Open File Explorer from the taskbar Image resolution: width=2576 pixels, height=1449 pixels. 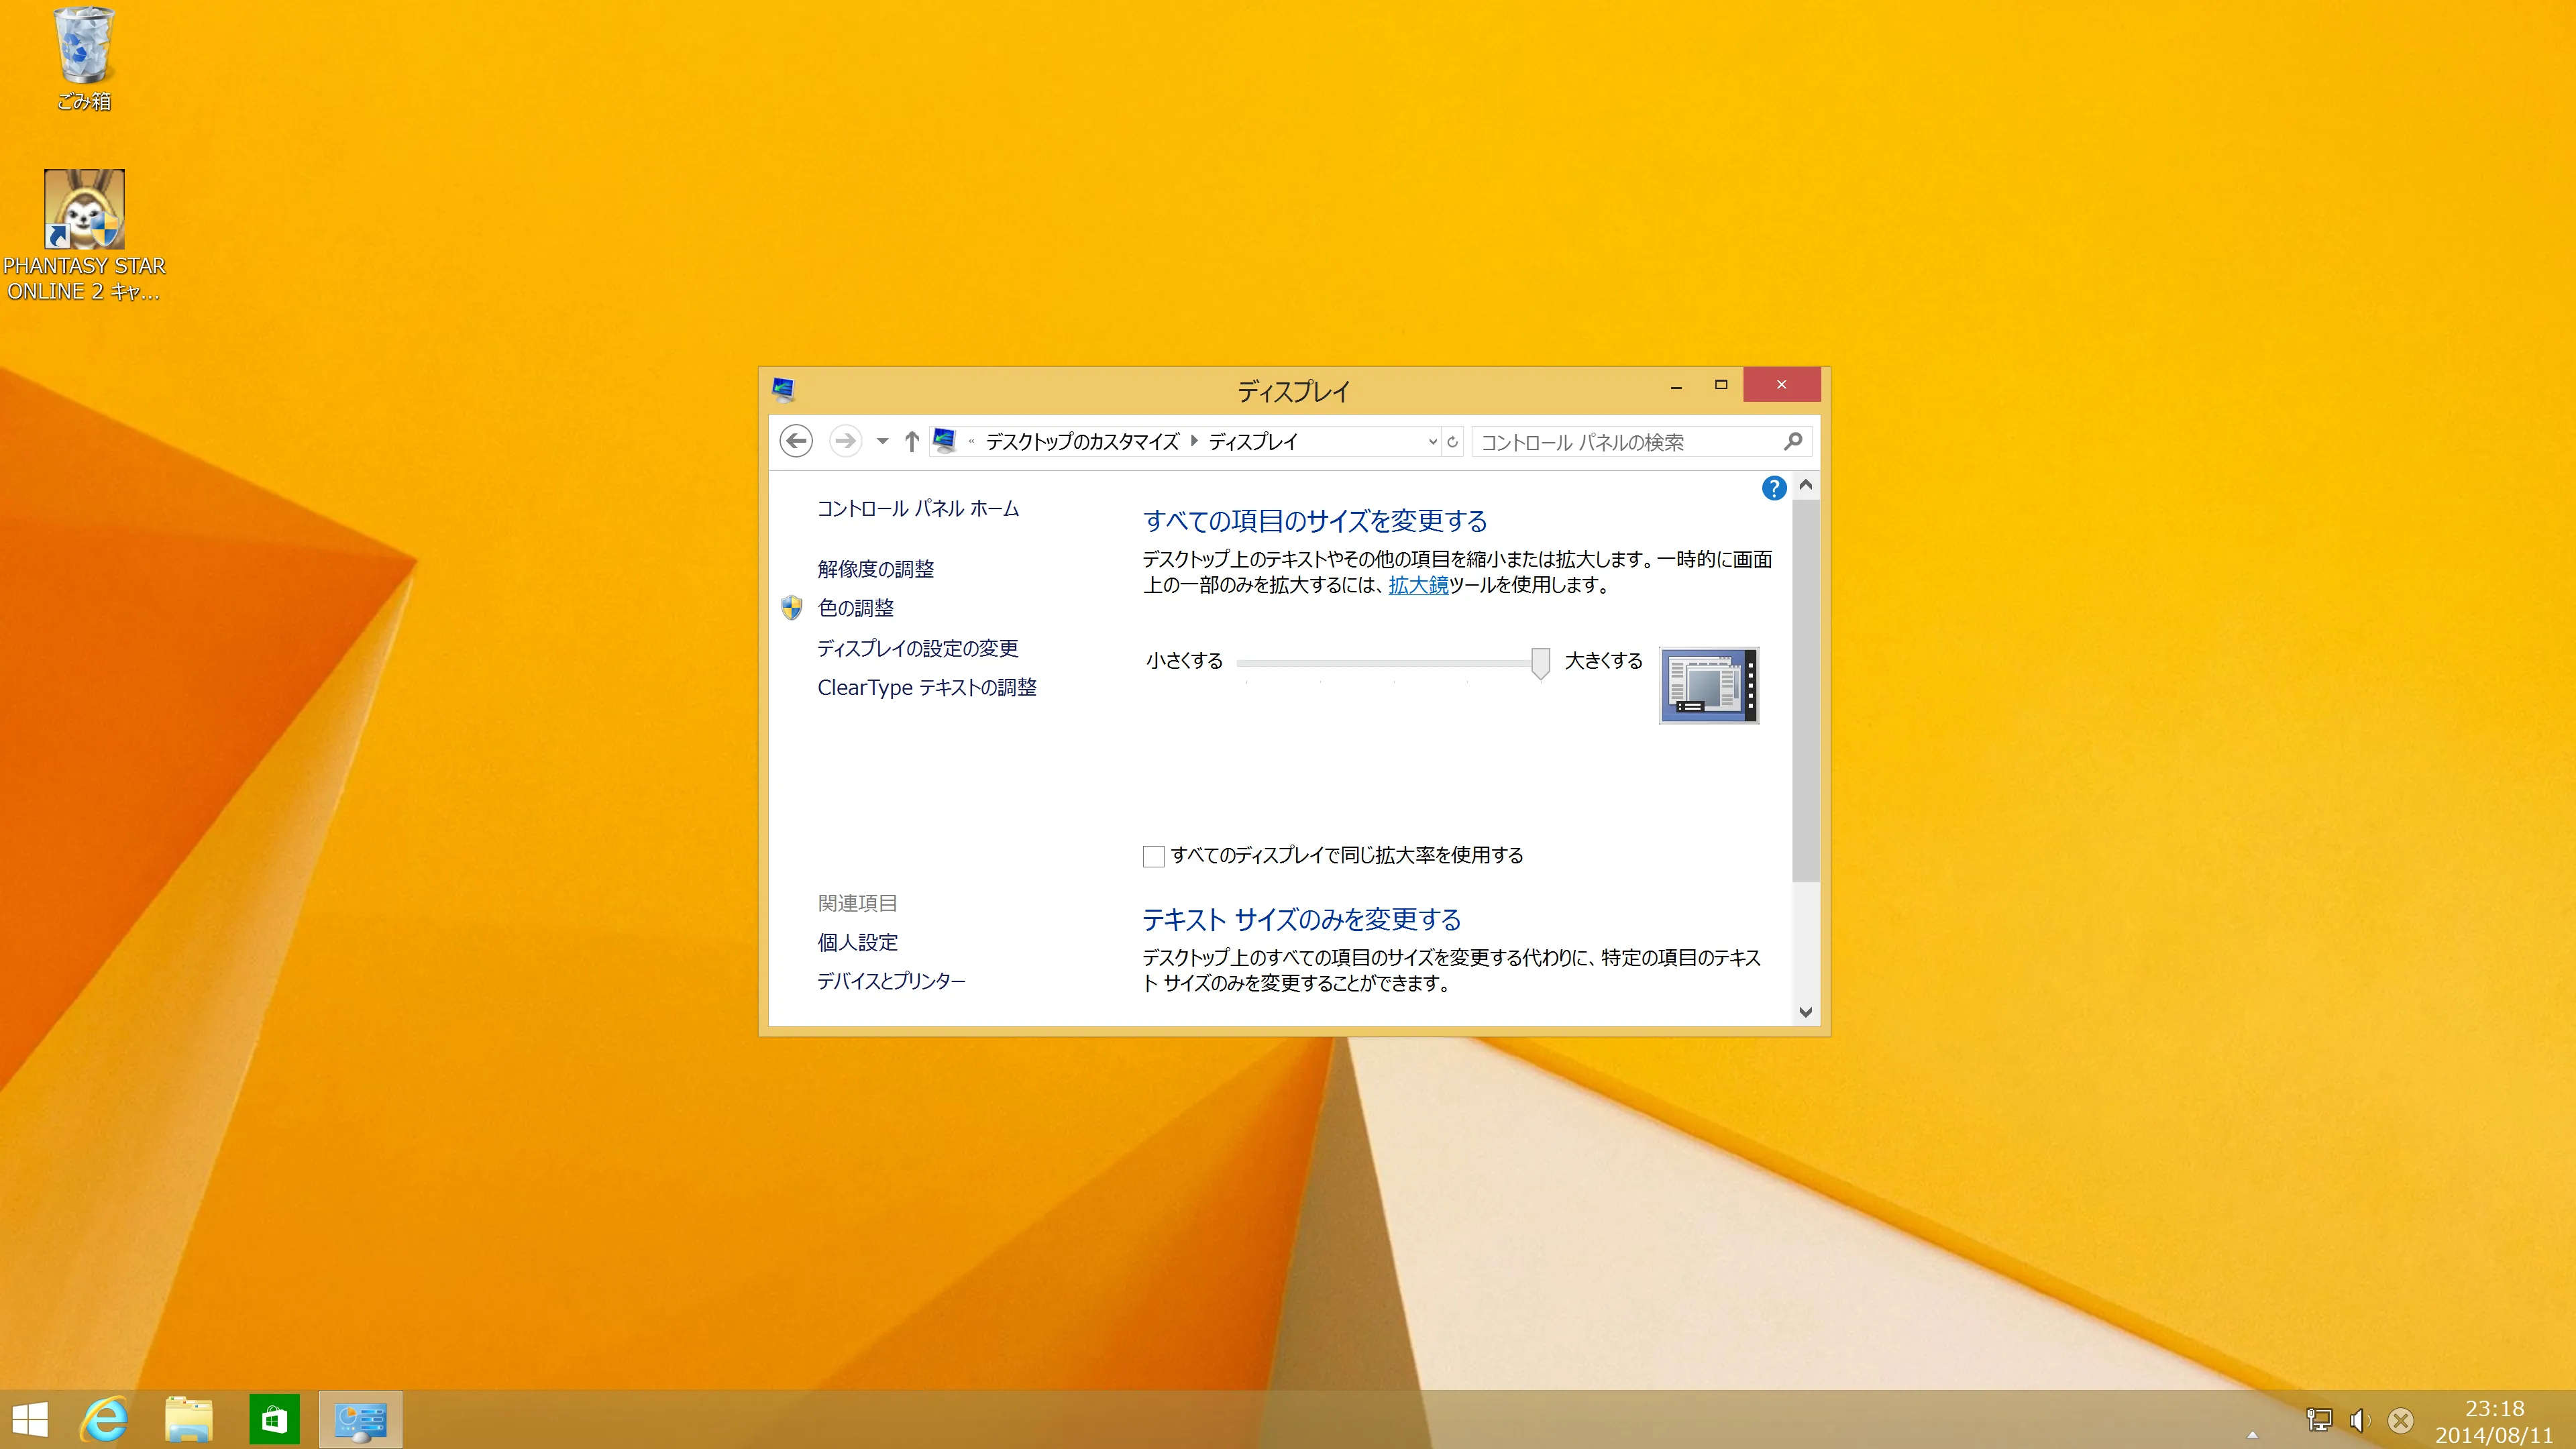tap(188, 1419)
